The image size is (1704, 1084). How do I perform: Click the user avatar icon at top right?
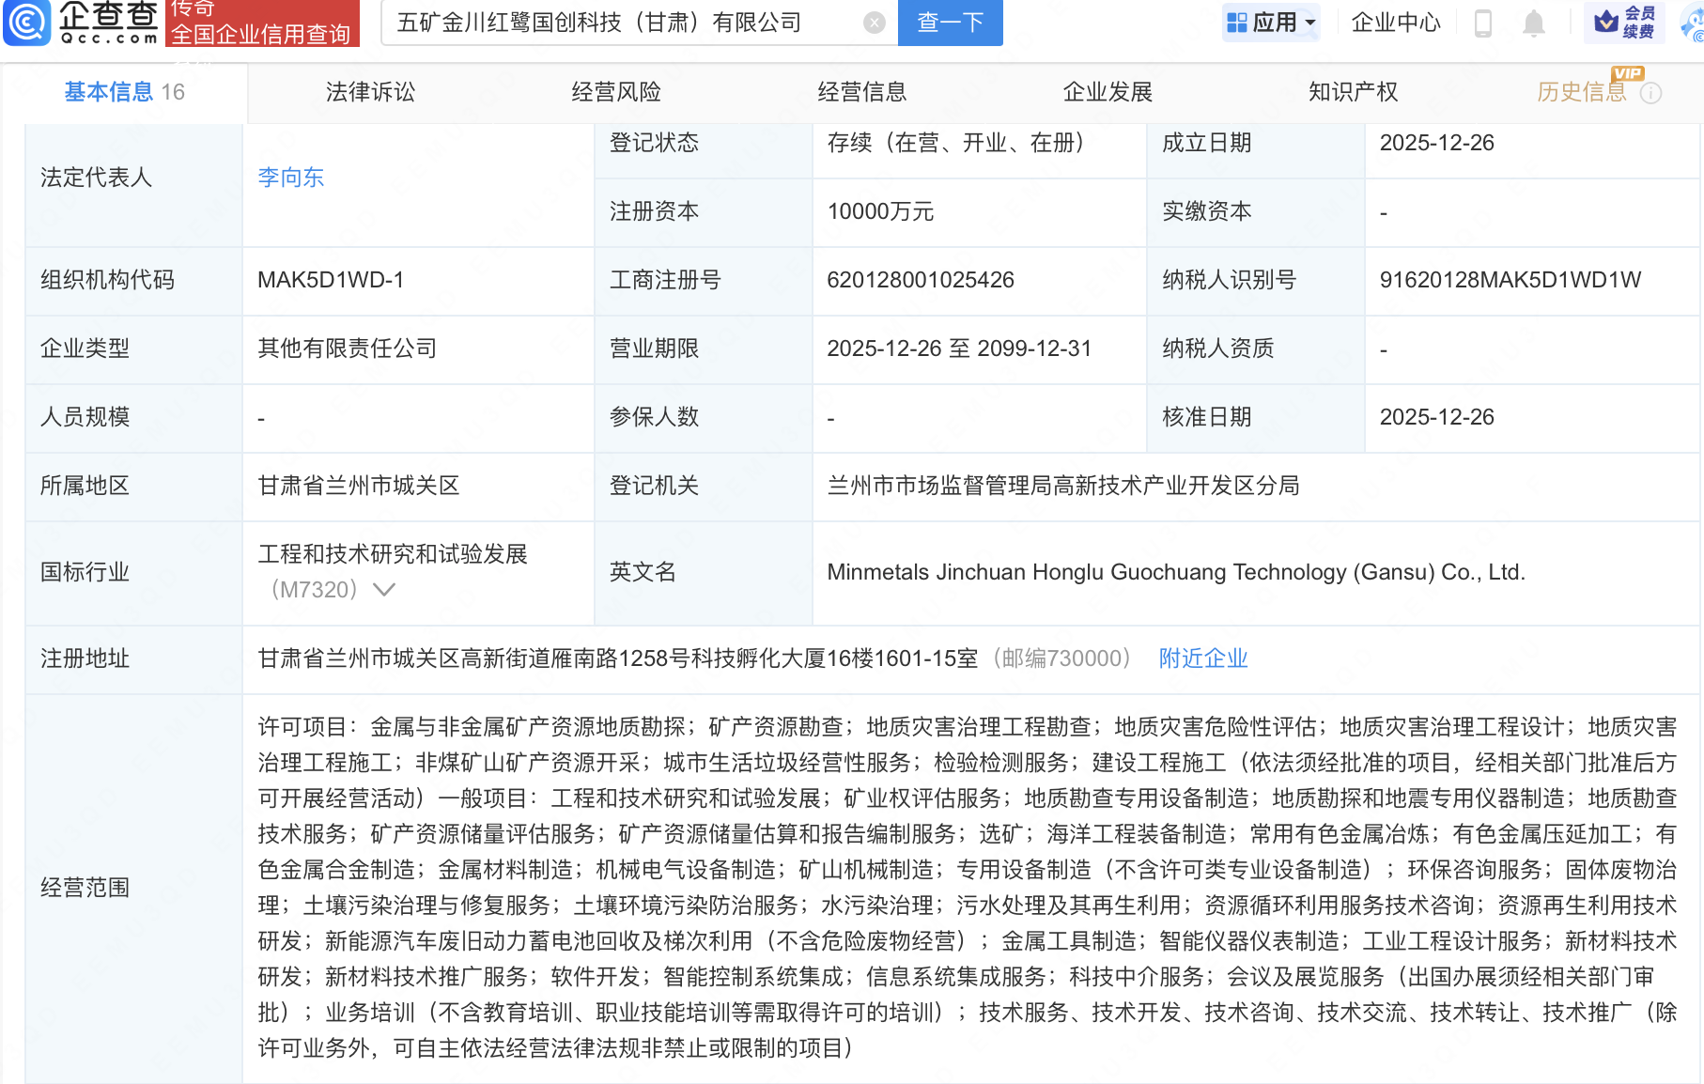pos(1692,23)
